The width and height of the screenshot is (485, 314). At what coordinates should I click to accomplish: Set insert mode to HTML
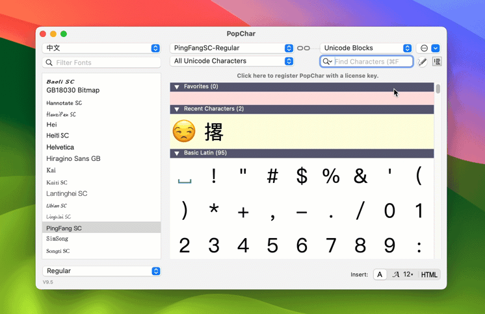tap(429, 275)
